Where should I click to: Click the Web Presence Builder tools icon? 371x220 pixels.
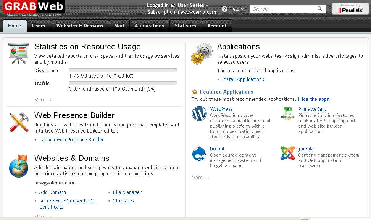pos(19,122)
